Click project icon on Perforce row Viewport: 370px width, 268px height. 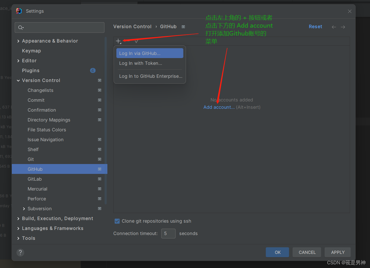tap(99, 199)
